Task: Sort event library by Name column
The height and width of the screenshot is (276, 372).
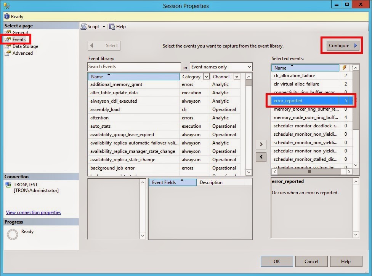Action: [x=133, y=76]
